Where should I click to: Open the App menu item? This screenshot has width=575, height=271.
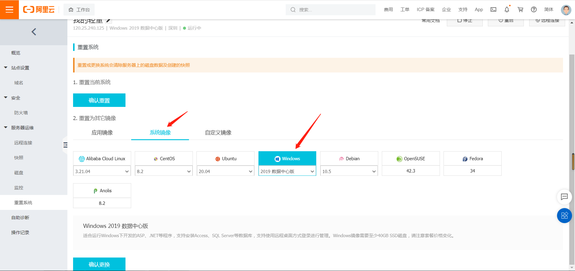tap(479, 10)
